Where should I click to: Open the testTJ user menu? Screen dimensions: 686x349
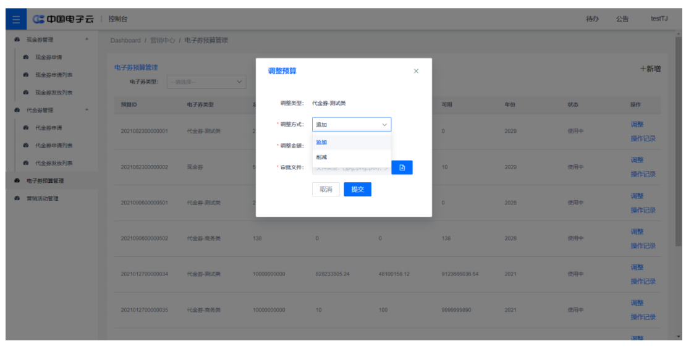pos(659,19)
